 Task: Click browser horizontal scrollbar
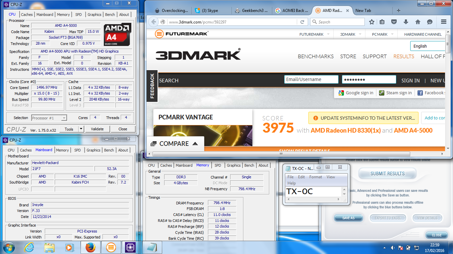coord(281,154)
